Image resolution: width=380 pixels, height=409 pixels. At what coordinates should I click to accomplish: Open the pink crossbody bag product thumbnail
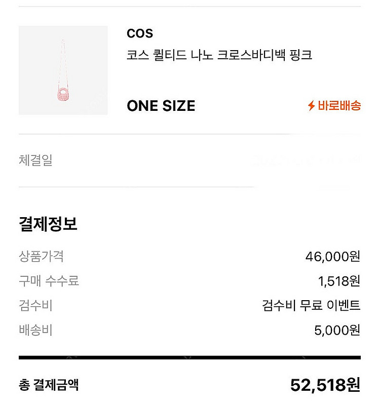pos(63,70)
